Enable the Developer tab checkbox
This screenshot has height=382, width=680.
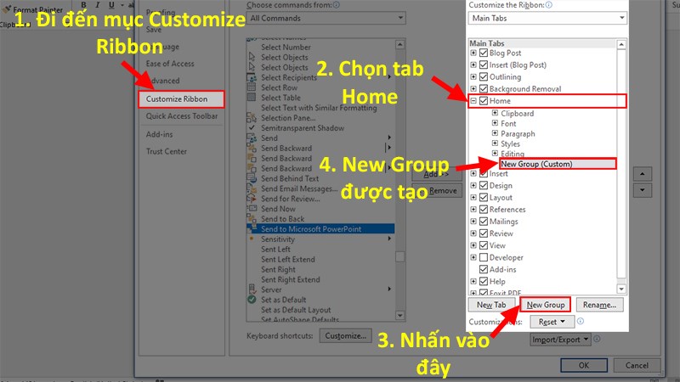coord(484,257)
